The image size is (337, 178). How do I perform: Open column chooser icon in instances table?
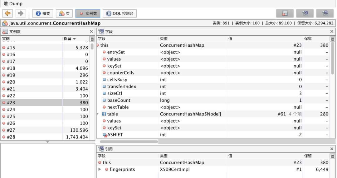coord(92,39)
